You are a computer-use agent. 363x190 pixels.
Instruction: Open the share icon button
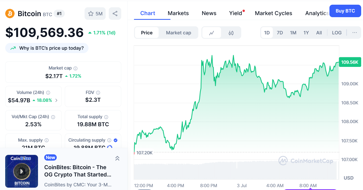tap(115, 14)
